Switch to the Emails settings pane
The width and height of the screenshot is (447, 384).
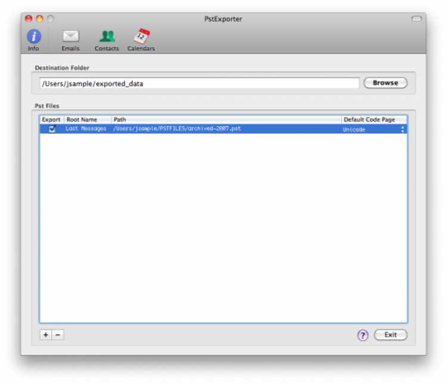coord(70,40)
